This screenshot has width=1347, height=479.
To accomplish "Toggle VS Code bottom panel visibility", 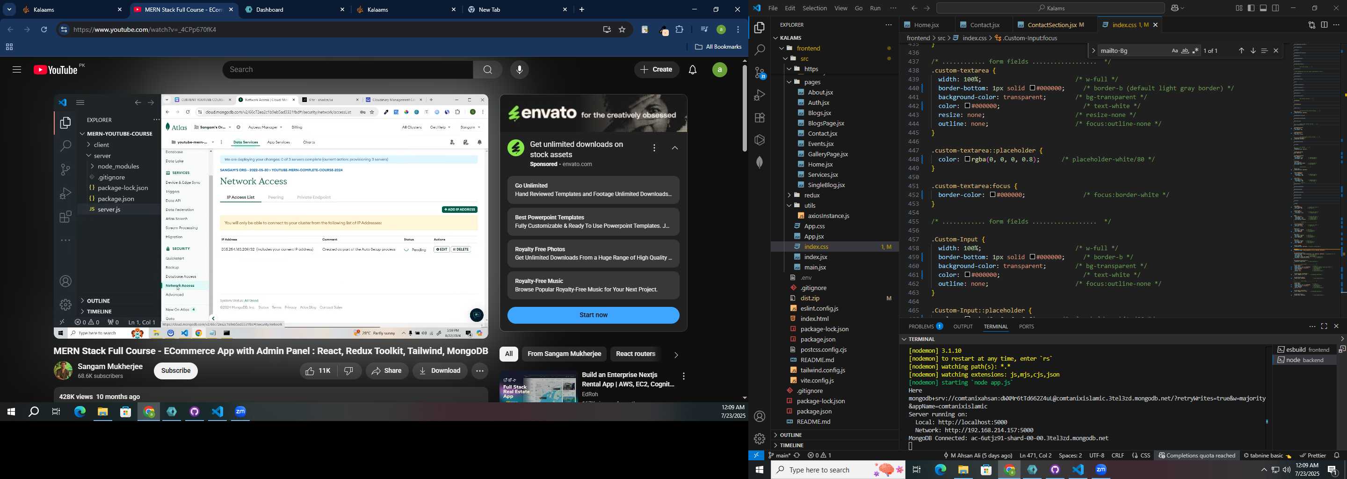I will (x=1263, y=8).
